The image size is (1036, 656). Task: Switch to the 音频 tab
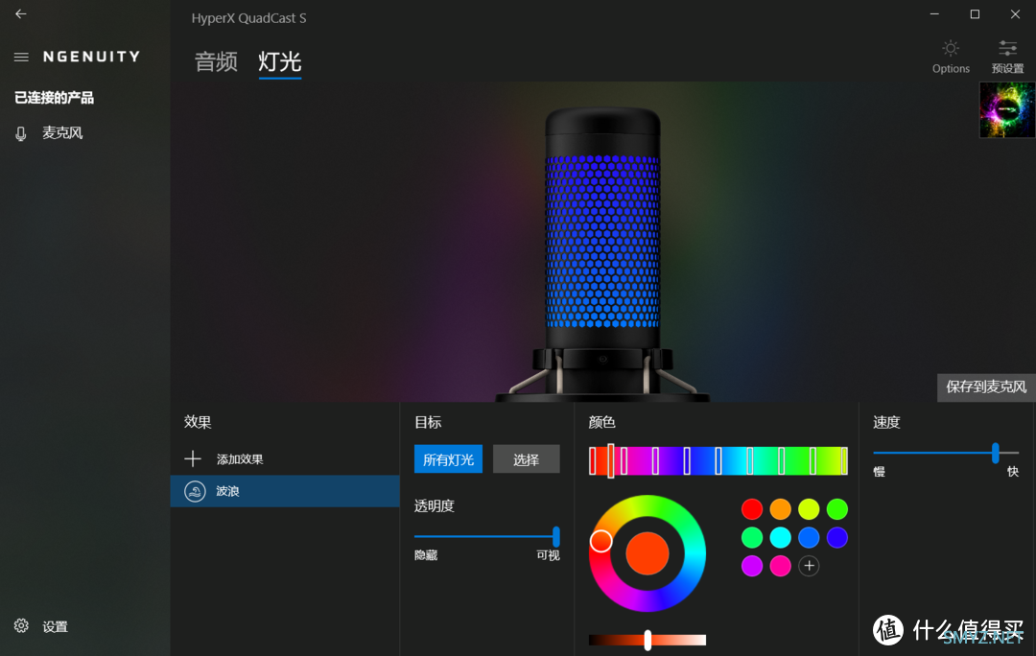pyautogui.click(x=216, y=62)
